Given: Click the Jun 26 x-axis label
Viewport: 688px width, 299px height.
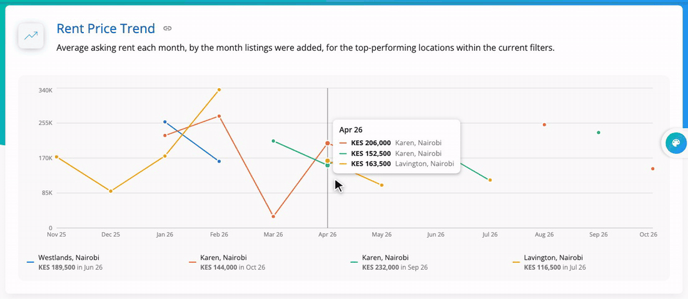Looking at the screenshot, I should (x=436, y=235).
